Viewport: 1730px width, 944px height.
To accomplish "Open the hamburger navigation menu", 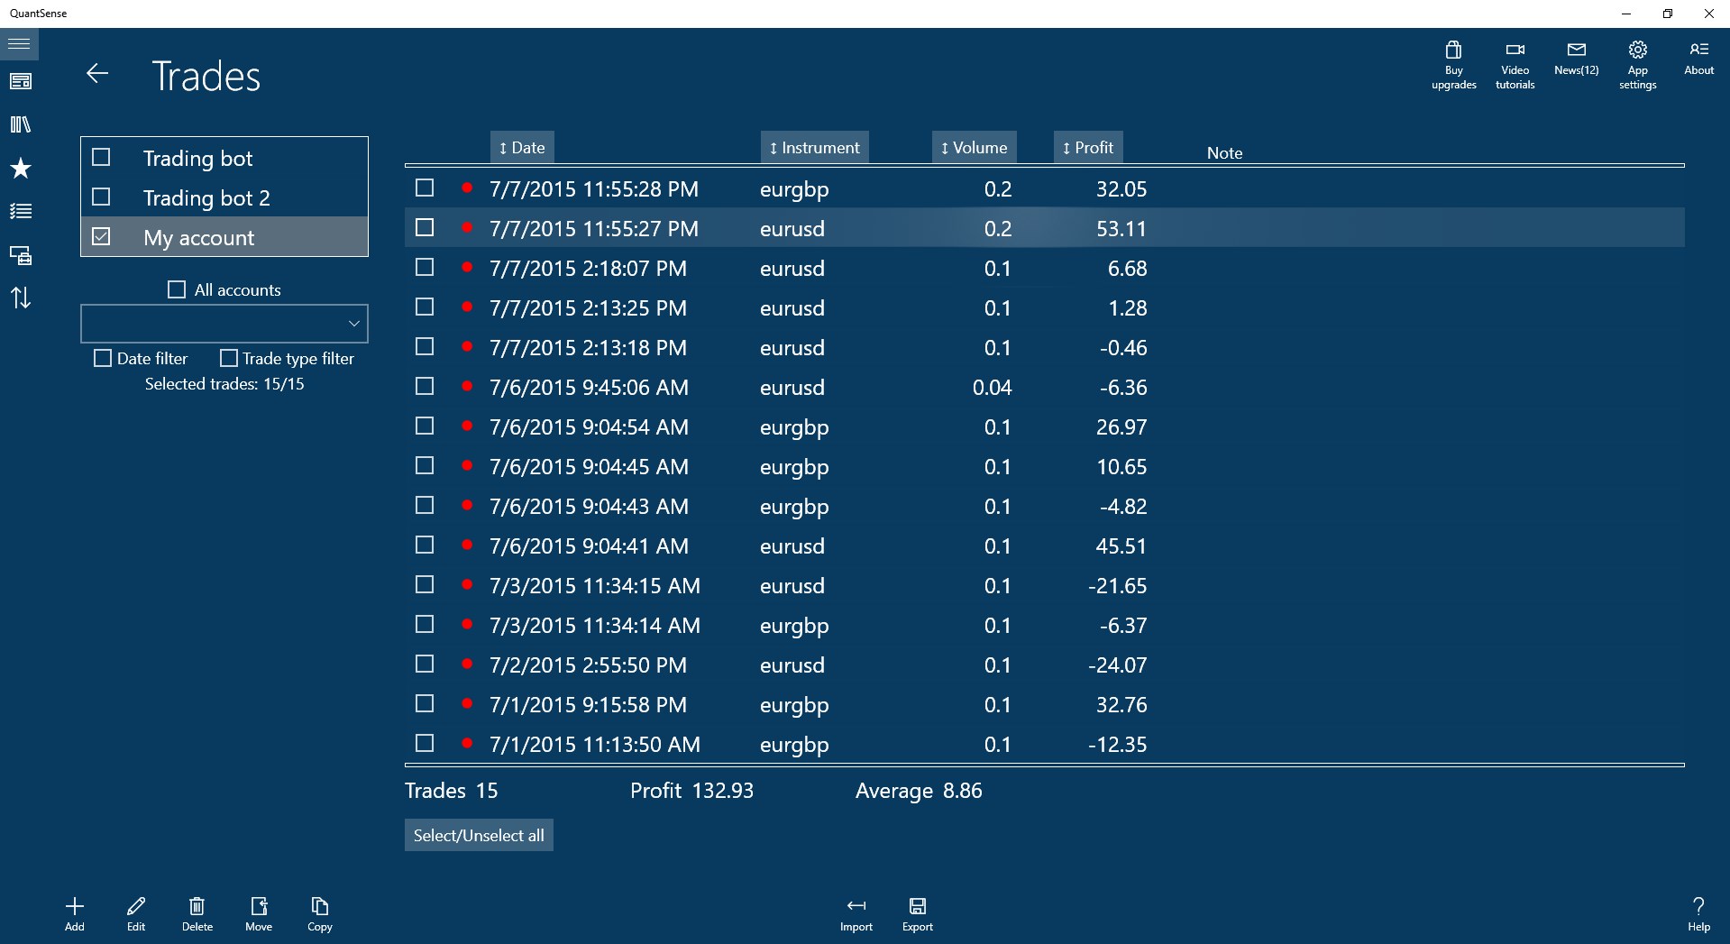I will point(19,43).
